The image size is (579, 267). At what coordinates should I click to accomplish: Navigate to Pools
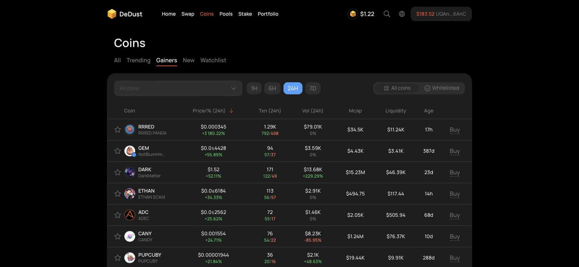[x=226, y=14]
